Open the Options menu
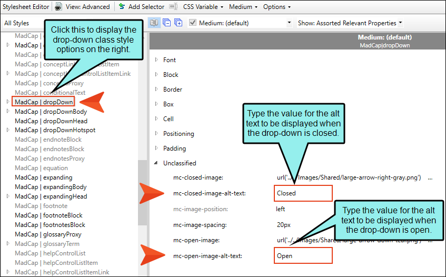446x277 pixels. pyautogui.click(x=276, y=7)
